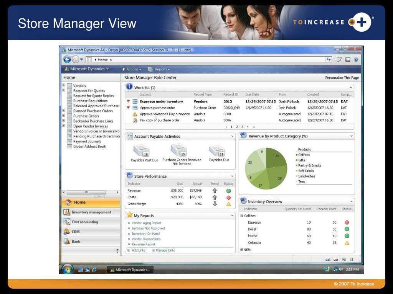Click the Bank module icon
The width and height of the screenshot is (393, 294).
point(67,242)
